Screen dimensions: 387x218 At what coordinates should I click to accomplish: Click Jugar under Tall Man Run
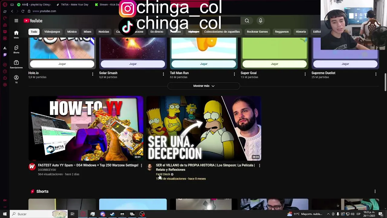point(204,64)
